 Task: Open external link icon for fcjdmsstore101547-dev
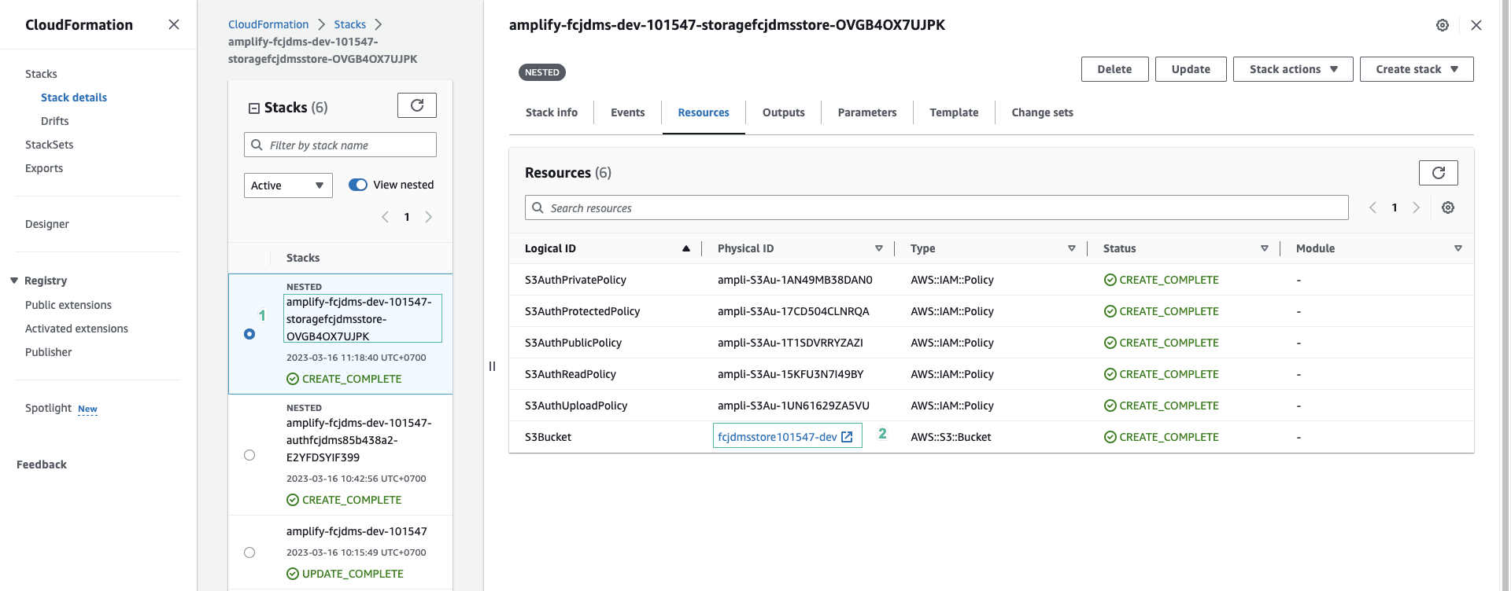(847, 437)
